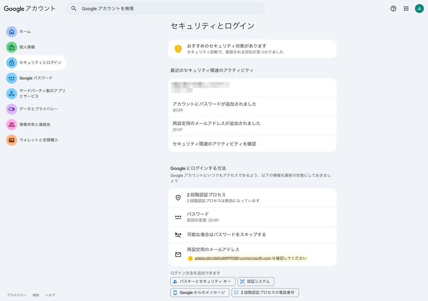Open the プライバシー footer link
The height and width of the screenshot is (301, 428).
pyautogui.click(x=16, y=295)
